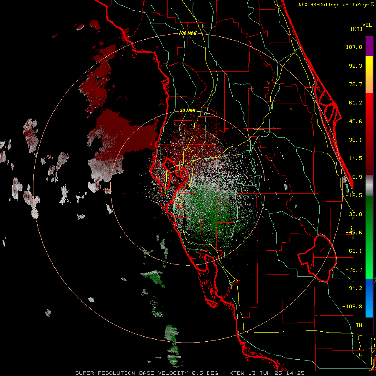The width and height of the screenshot is (376, 376).
Task: Click the Super-Resolution Base Velocity caption text
Action: [190, 373]
